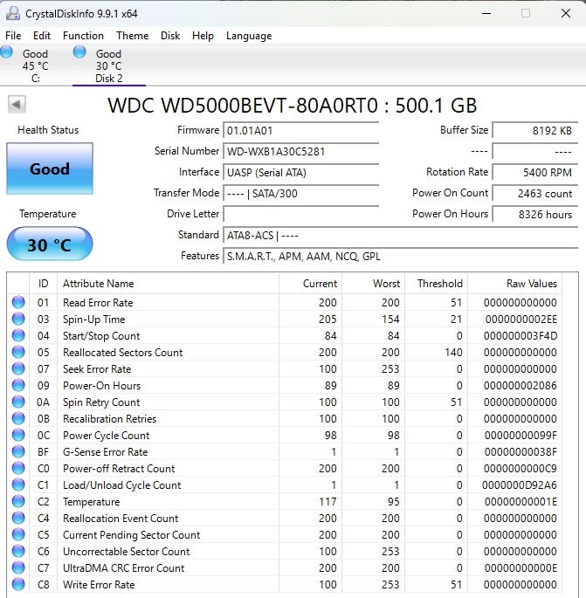Viewport: 586px width, 598px height.
Task: Click status orb for Power-On Hours row
Action: (18, 385)
